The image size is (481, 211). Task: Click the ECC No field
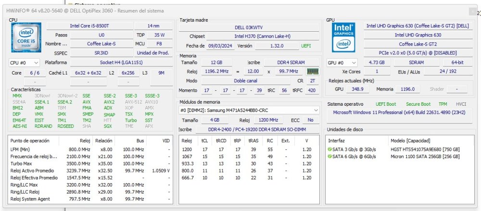tap(310, 120)
